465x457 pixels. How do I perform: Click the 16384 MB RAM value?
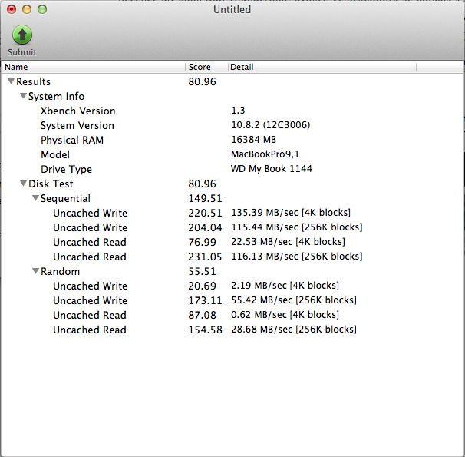click(x=253, y=140)
